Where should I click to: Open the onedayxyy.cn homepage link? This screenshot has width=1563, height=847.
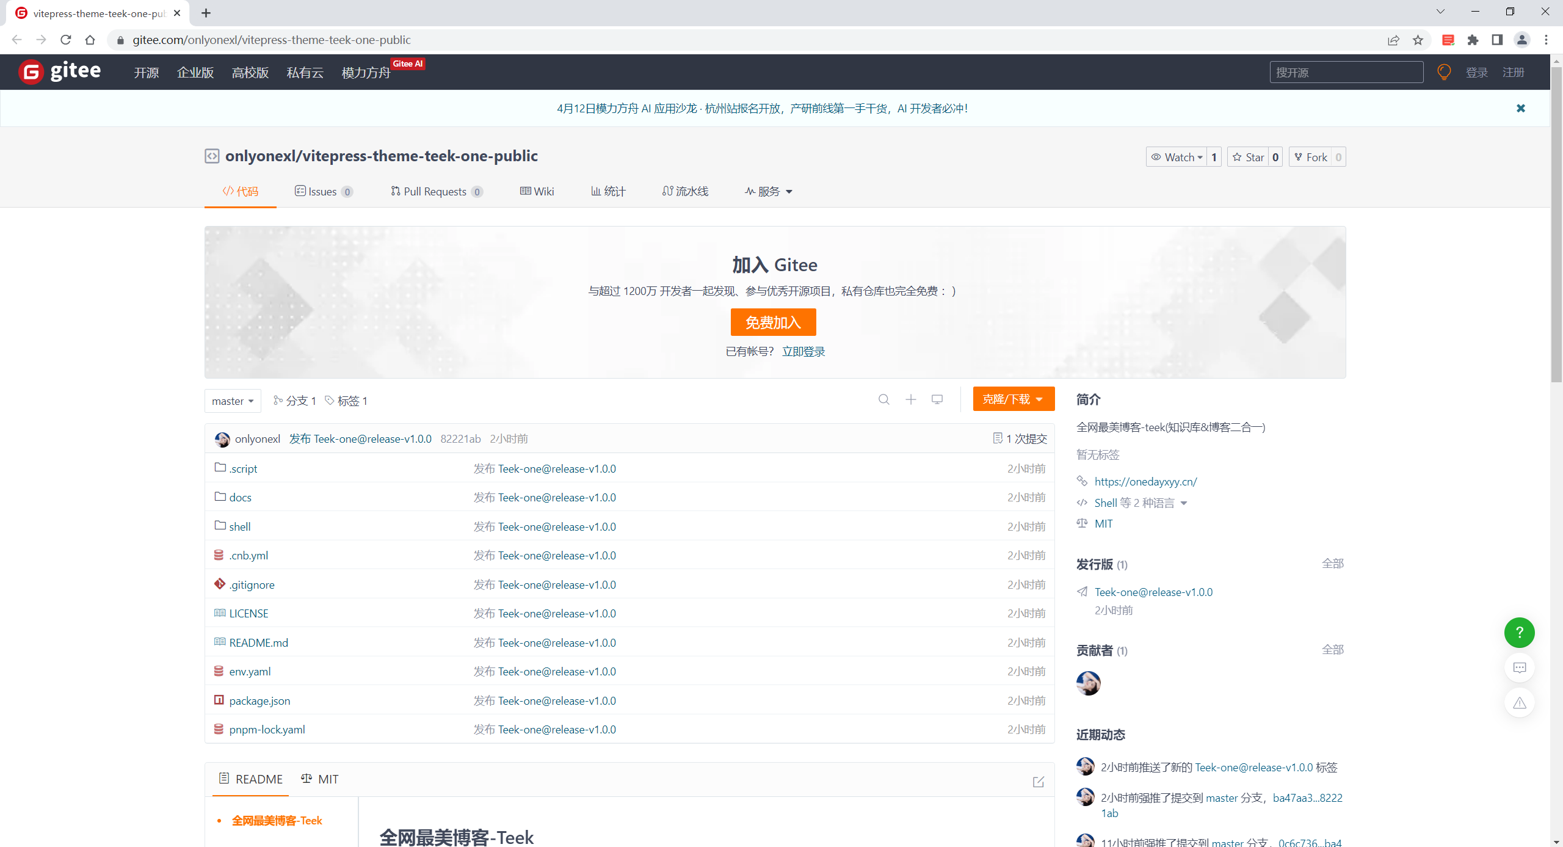1145,481
